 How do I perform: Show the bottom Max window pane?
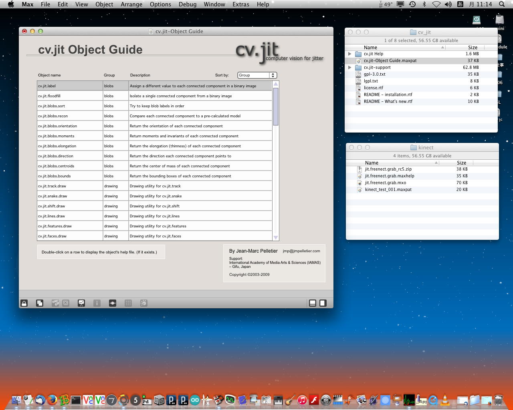[313, 303]
